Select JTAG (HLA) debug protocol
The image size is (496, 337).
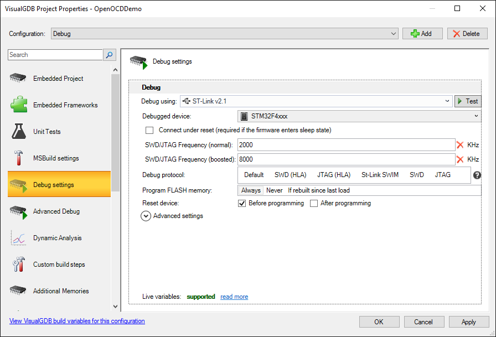click(x=334, y=175)
